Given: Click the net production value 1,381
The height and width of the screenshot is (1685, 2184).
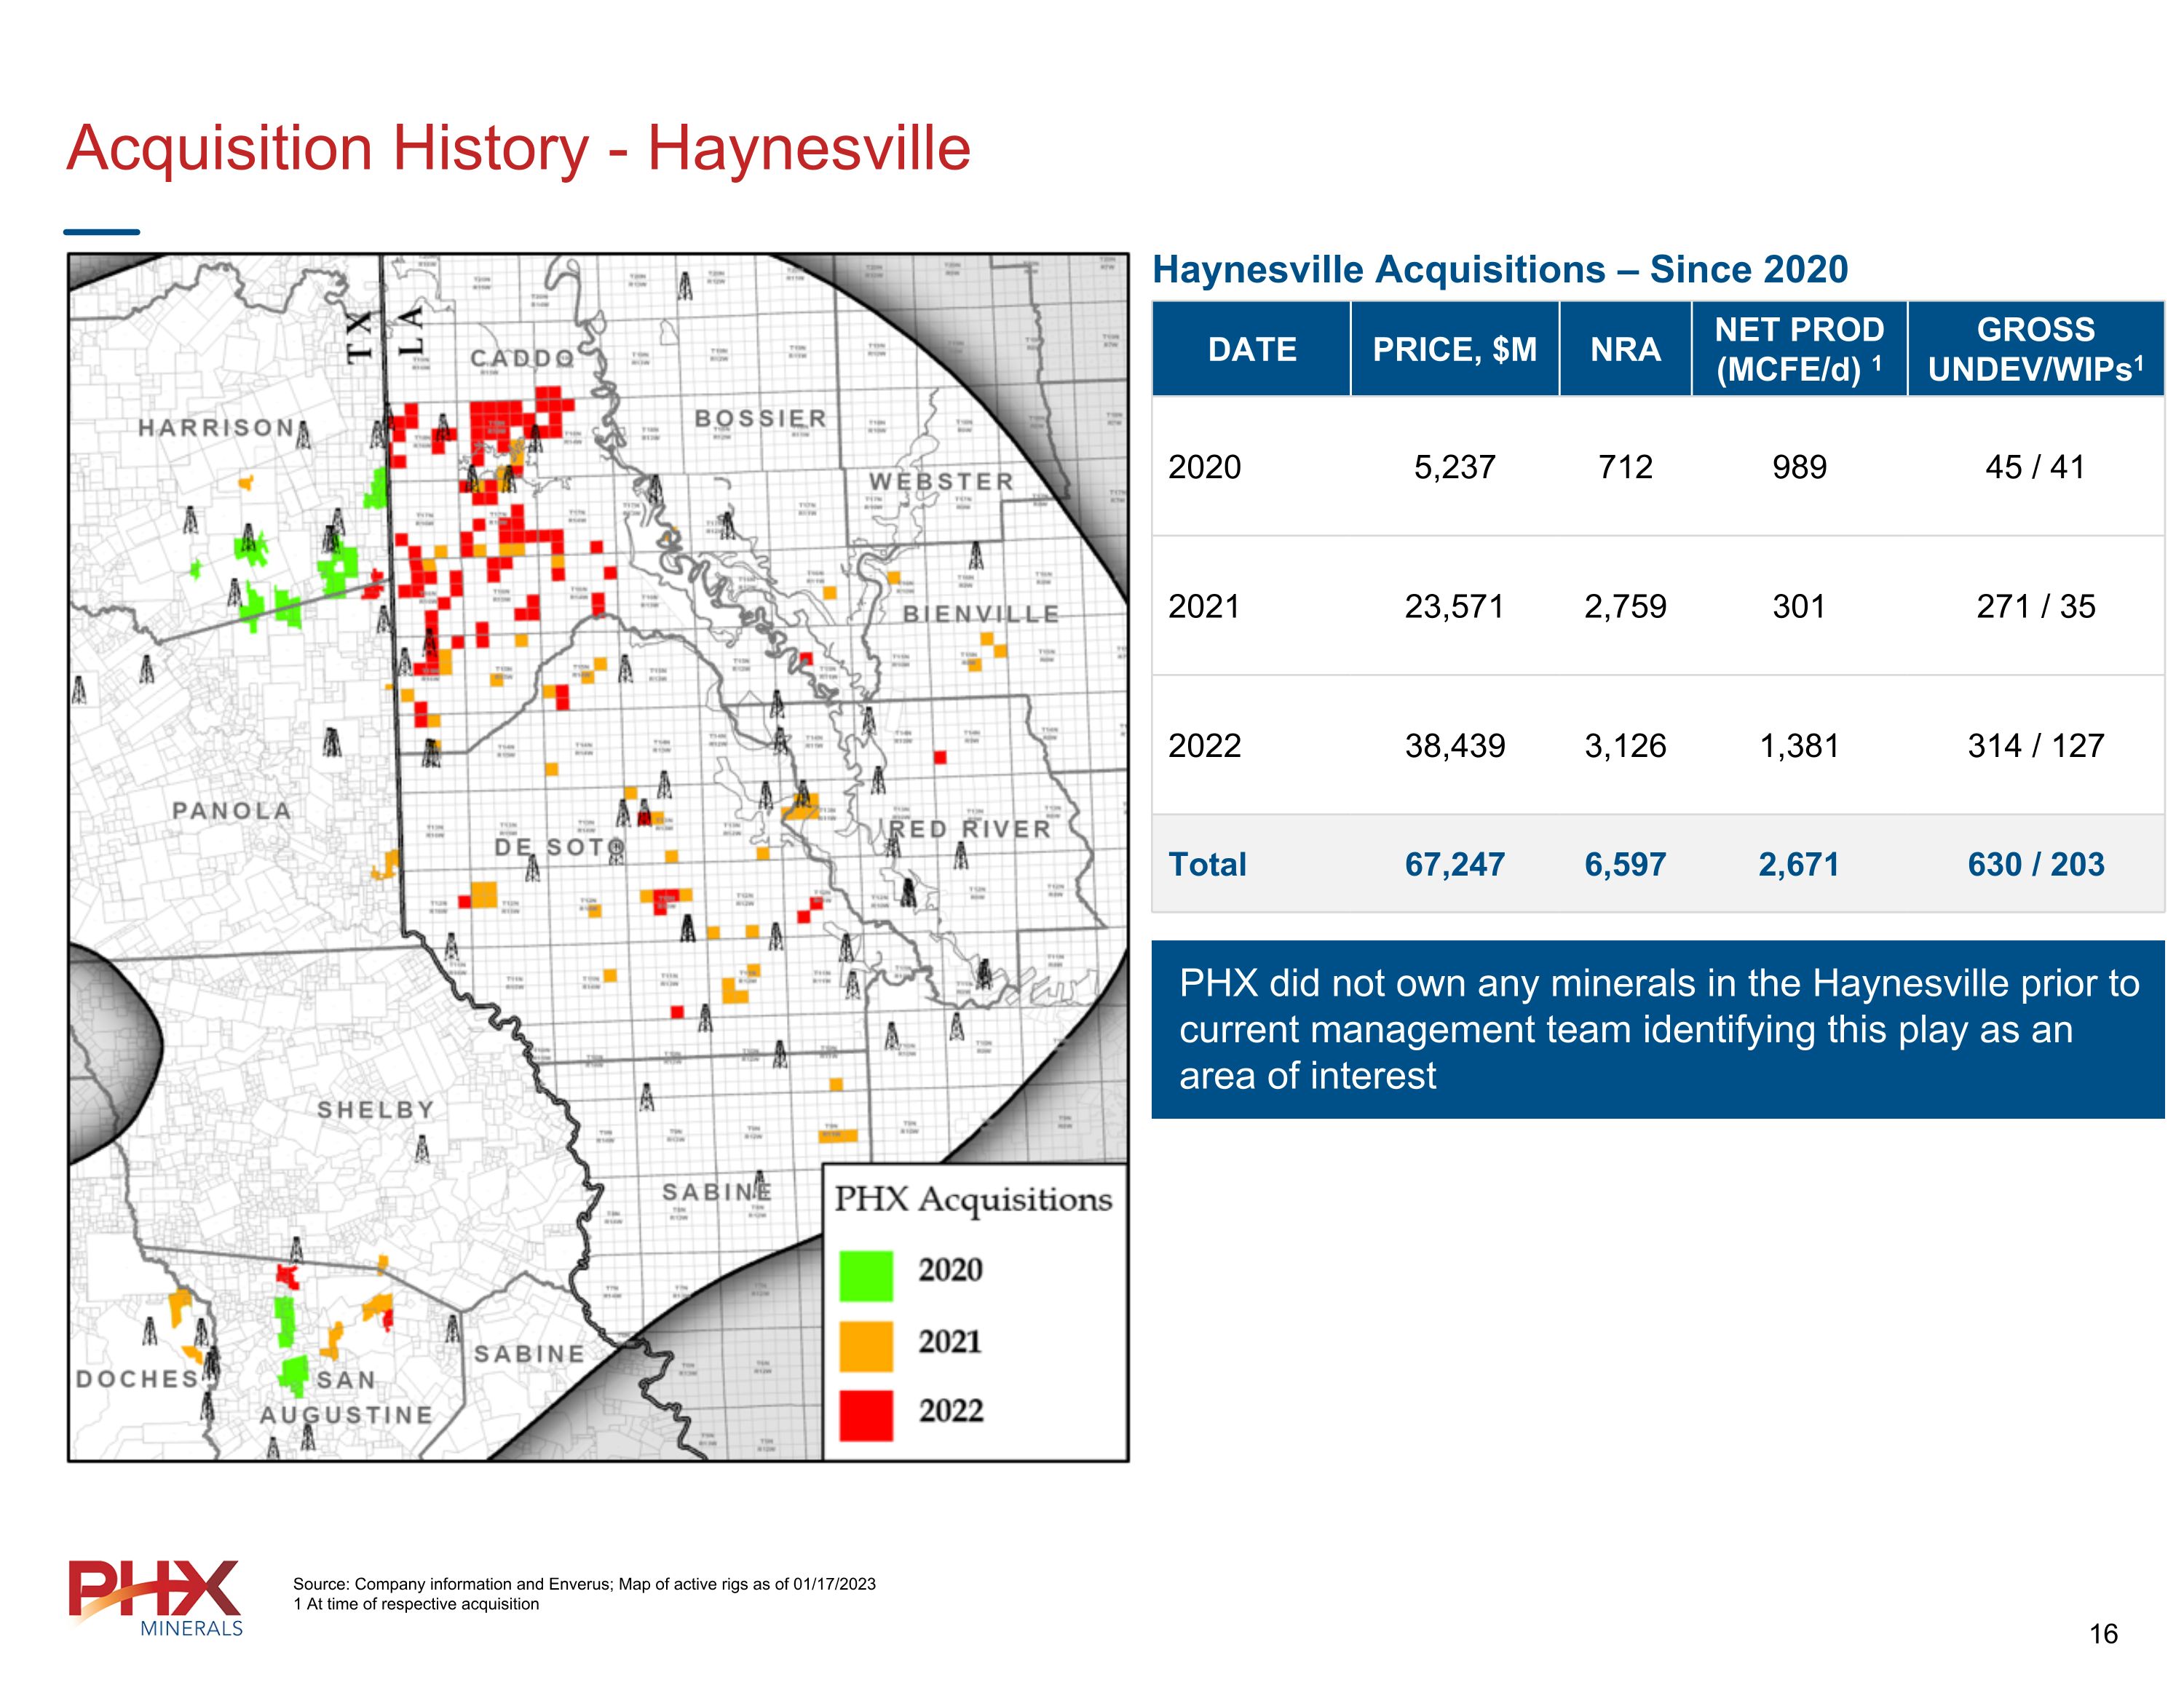Looking at the screenshot, I should coord(1799,745).
